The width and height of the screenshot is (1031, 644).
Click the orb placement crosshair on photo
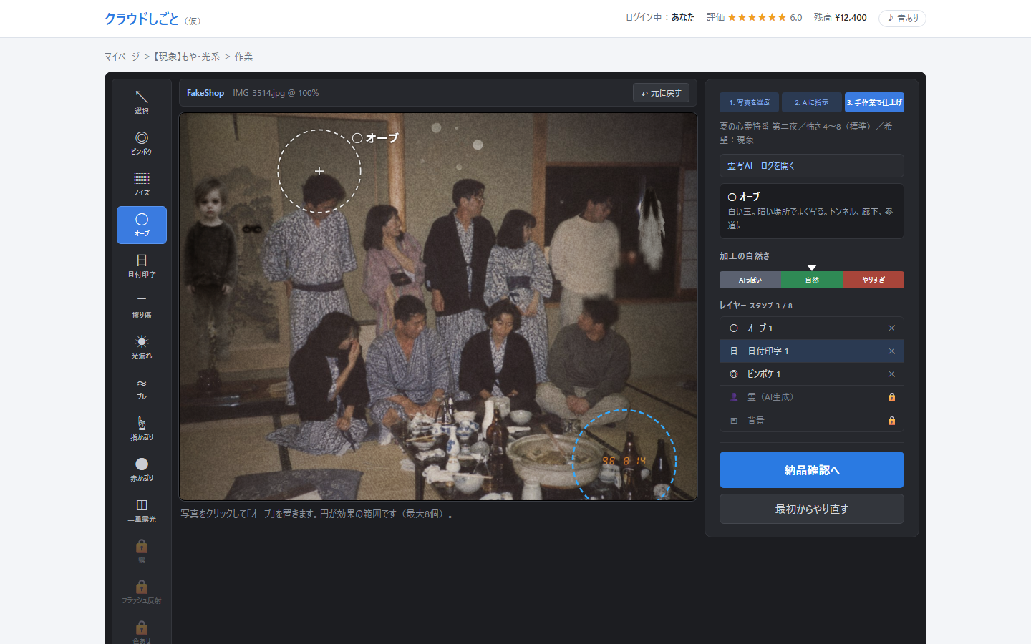pyautogui.click(x=319, y=171)
